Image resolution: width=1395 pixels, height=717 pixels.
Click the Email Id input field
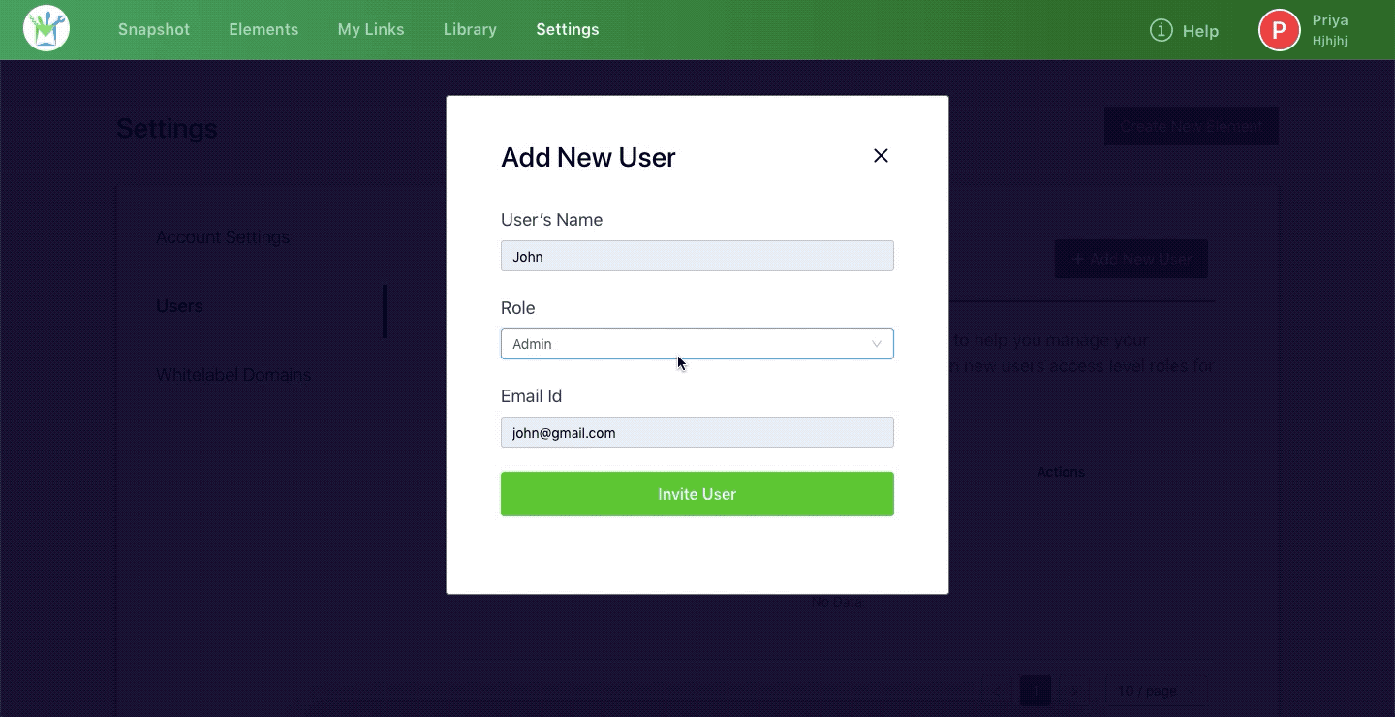click(697, 432)
